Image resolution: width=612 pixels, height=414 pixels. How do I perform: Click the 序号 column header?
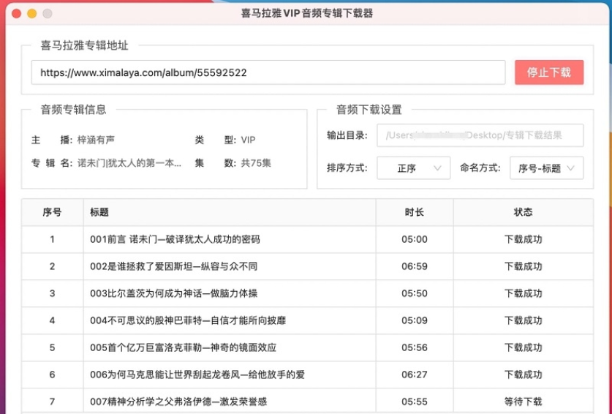point(53,212)
